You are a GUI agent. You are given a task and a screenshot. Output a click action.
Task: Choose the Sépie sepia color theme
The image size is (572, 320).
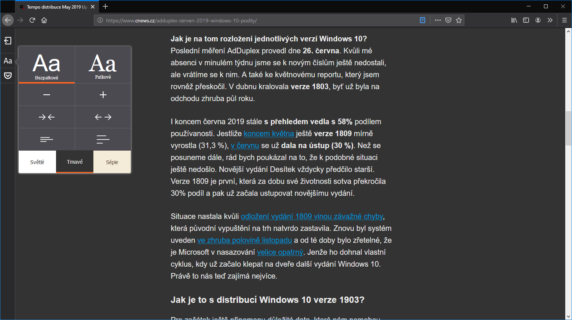pos(112,162)
